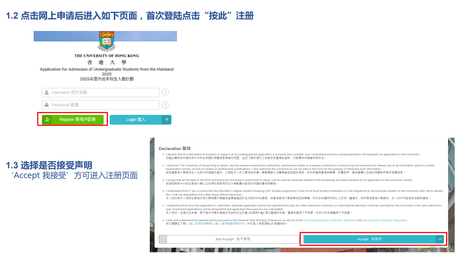Click the person icon inside Username field
Viewport: 455px width, 253px height.
coord(47,93)
